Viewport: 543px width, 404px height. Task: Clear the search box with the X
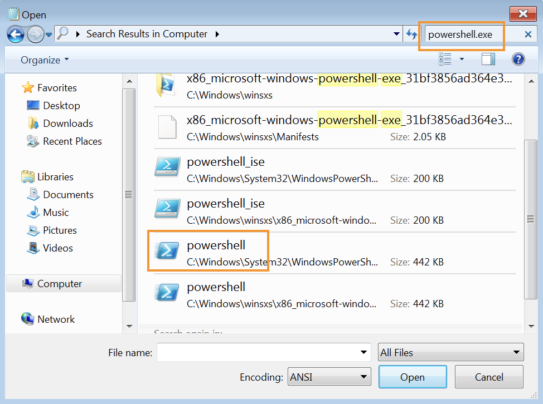click(528, 34)
